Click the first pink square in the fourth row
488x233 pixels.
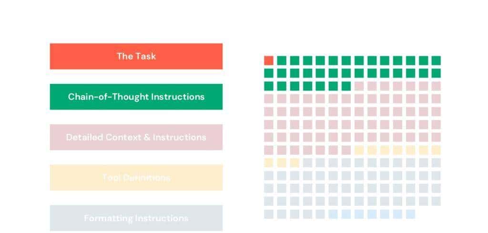point(269,99)
